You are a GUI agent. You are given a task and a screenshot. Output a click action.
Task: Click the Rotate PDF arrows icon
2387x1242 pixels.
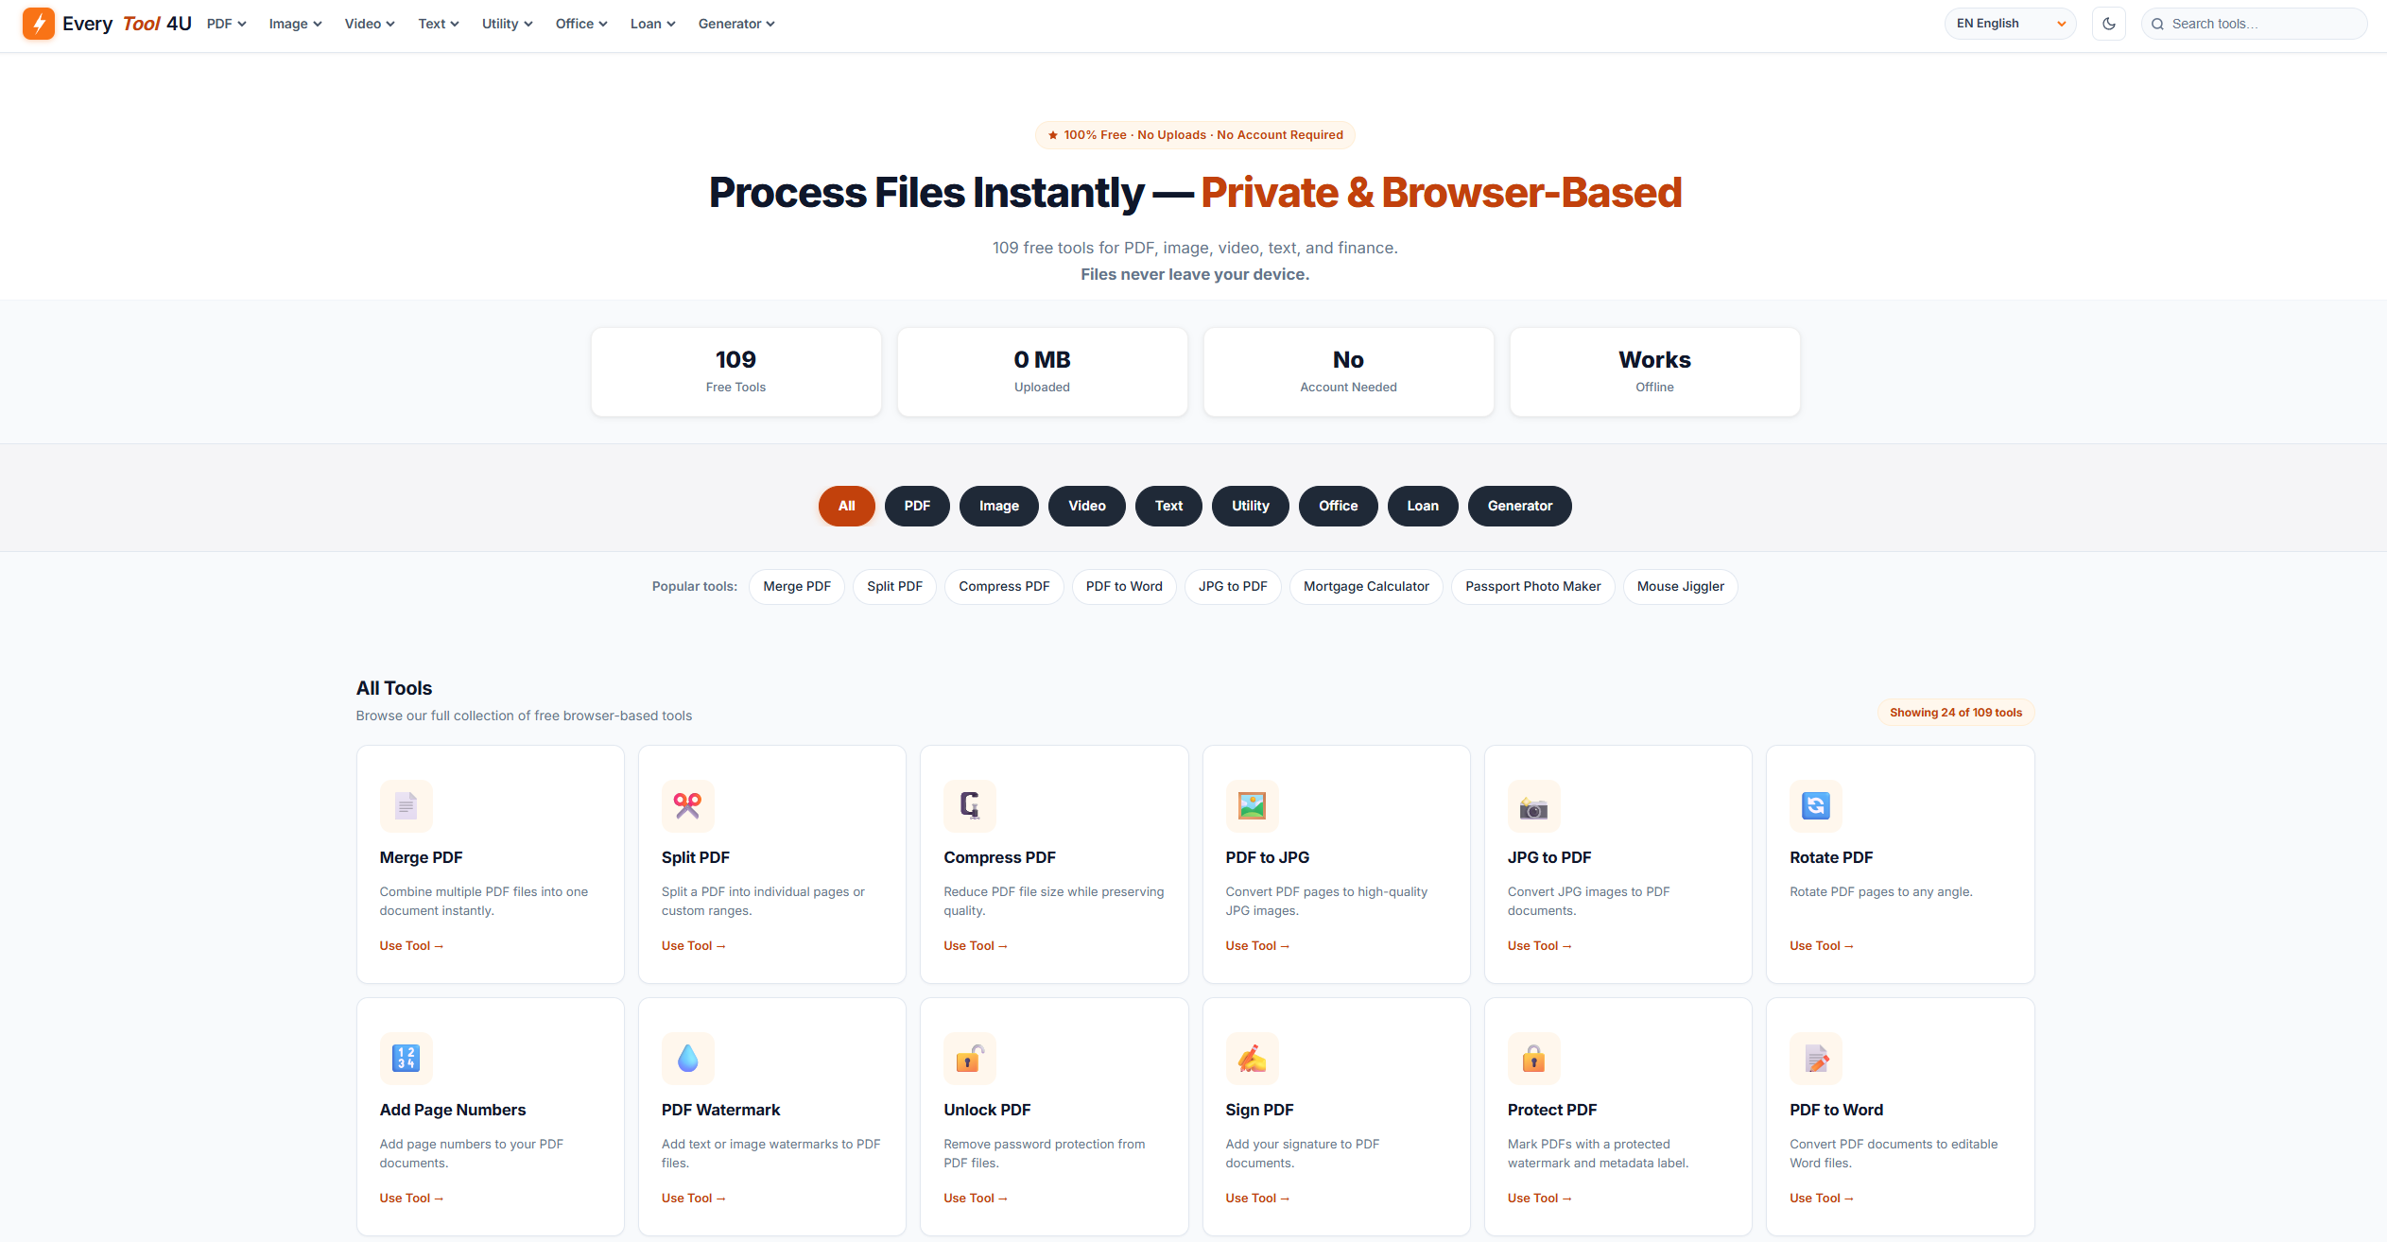pyautogui.click(x=1816, y=806)
